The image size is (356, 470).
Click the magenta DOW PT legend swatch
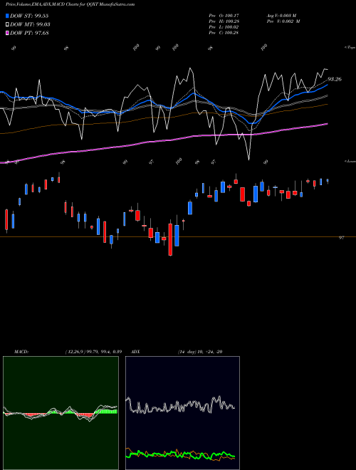click(x=7, y=33)
